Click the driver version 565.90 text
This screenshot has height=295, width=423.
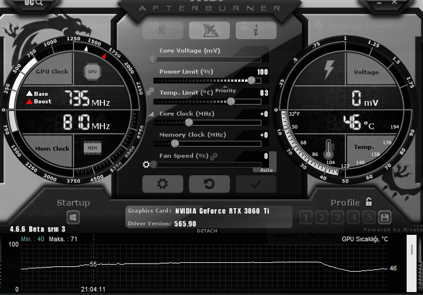tap(185, 224)
